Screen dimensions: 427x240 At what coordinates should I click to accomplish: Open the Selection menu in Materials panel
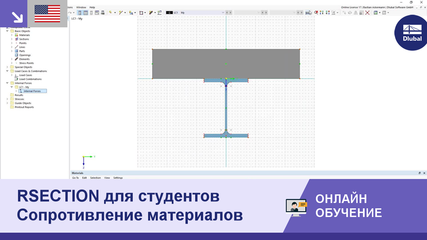[x=95, y=178]
